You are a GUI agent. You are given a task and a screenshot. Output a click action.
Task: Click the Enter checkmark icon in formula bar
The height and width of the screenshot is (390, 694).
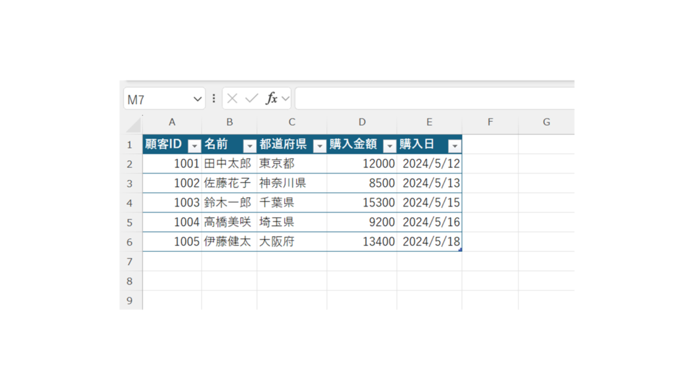pyautogui.click(x=251, y=99)
